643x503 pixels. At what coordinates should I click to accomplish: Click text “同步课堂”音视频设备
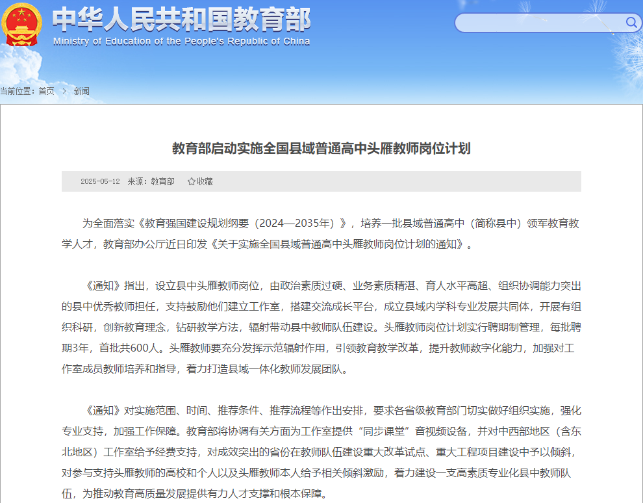(x=412, y=432)
